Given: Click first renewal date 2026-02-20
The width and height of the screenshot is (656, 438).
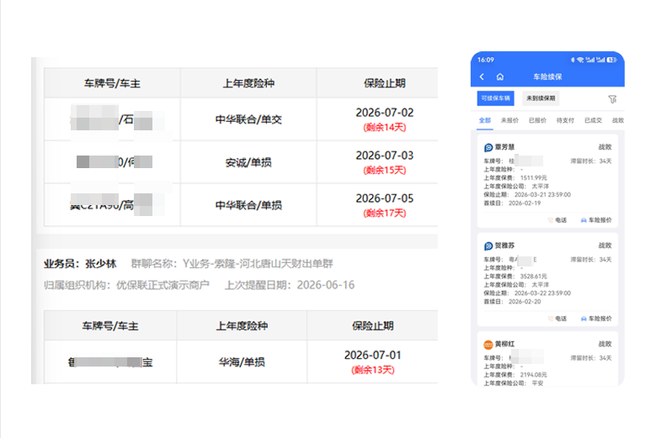Looking at the screenshot, I should pyautogui.click(x=525, y=302).
